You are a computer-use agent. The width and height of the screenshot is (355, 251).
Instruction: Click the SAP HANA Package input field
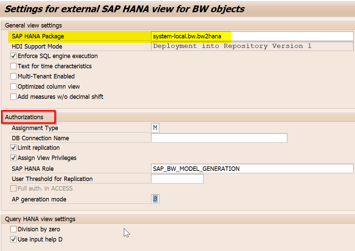tap(252, 36)
